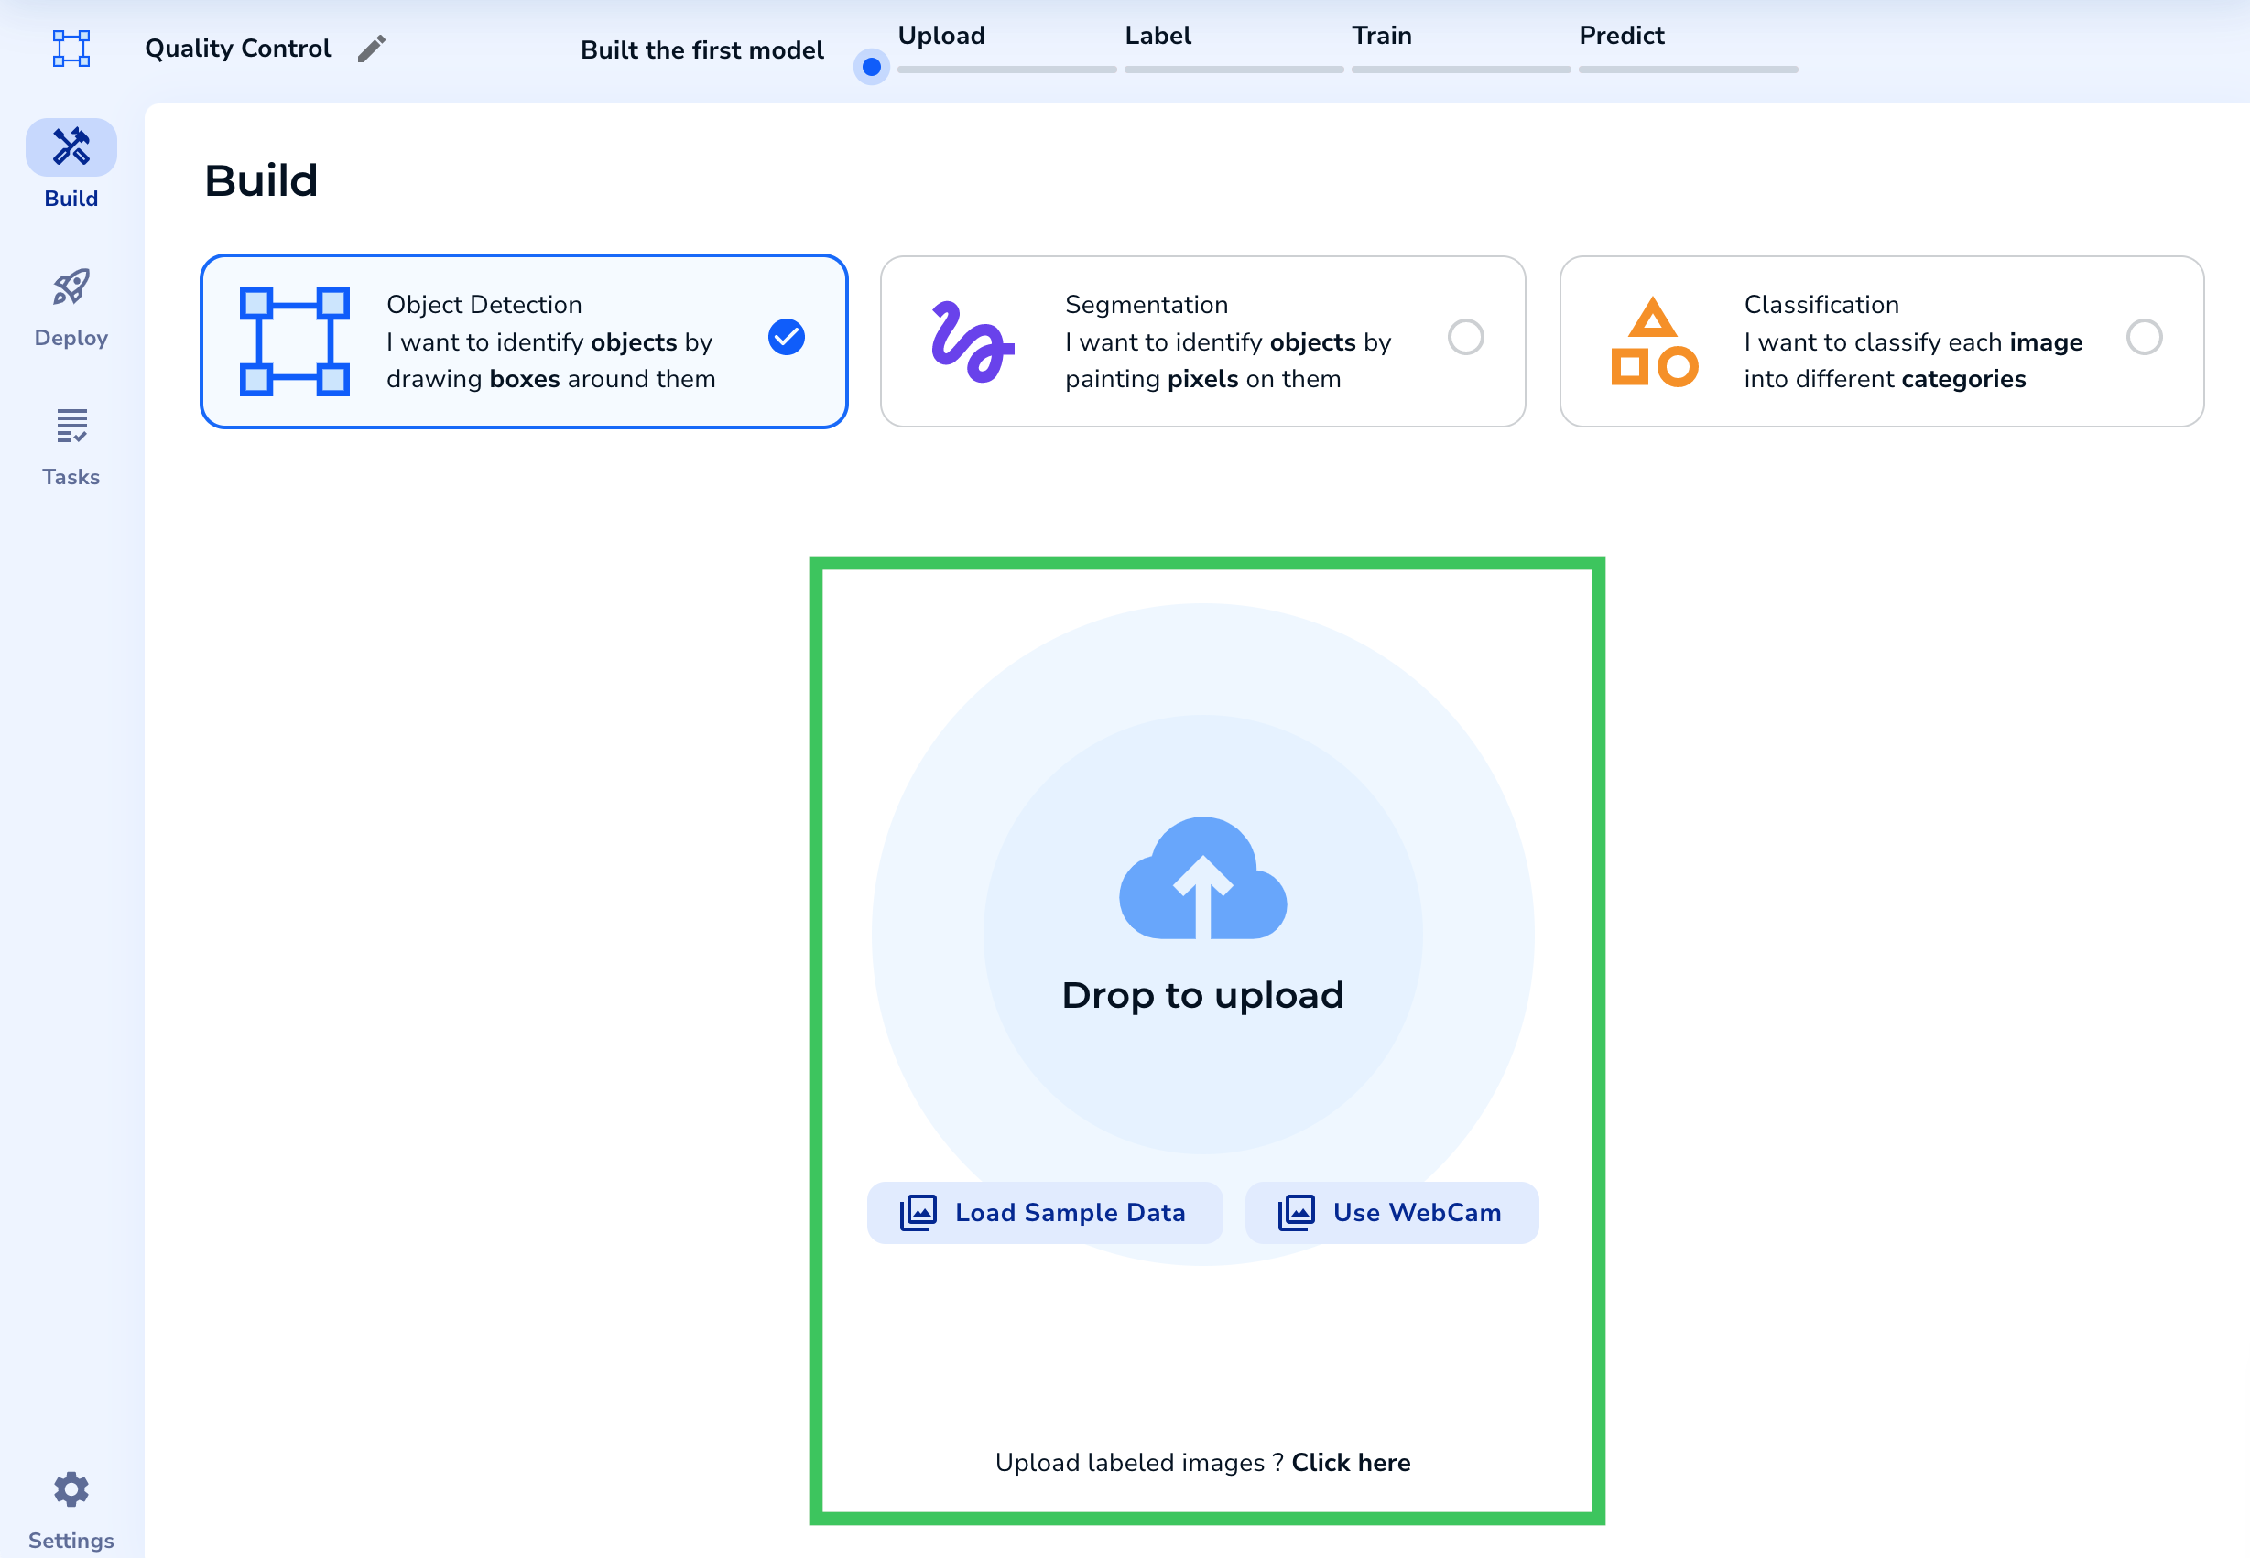Click the Segmentation squiggle icon
This screenshot has width=2250, height=1558.
pyautogui.click(x=972, y=341)
